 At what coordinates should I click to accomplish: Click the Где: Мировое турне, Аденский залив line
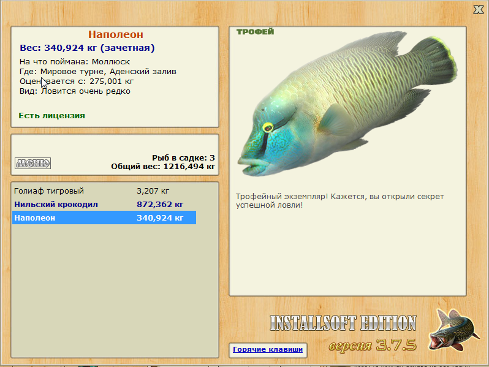coord(98,72)
